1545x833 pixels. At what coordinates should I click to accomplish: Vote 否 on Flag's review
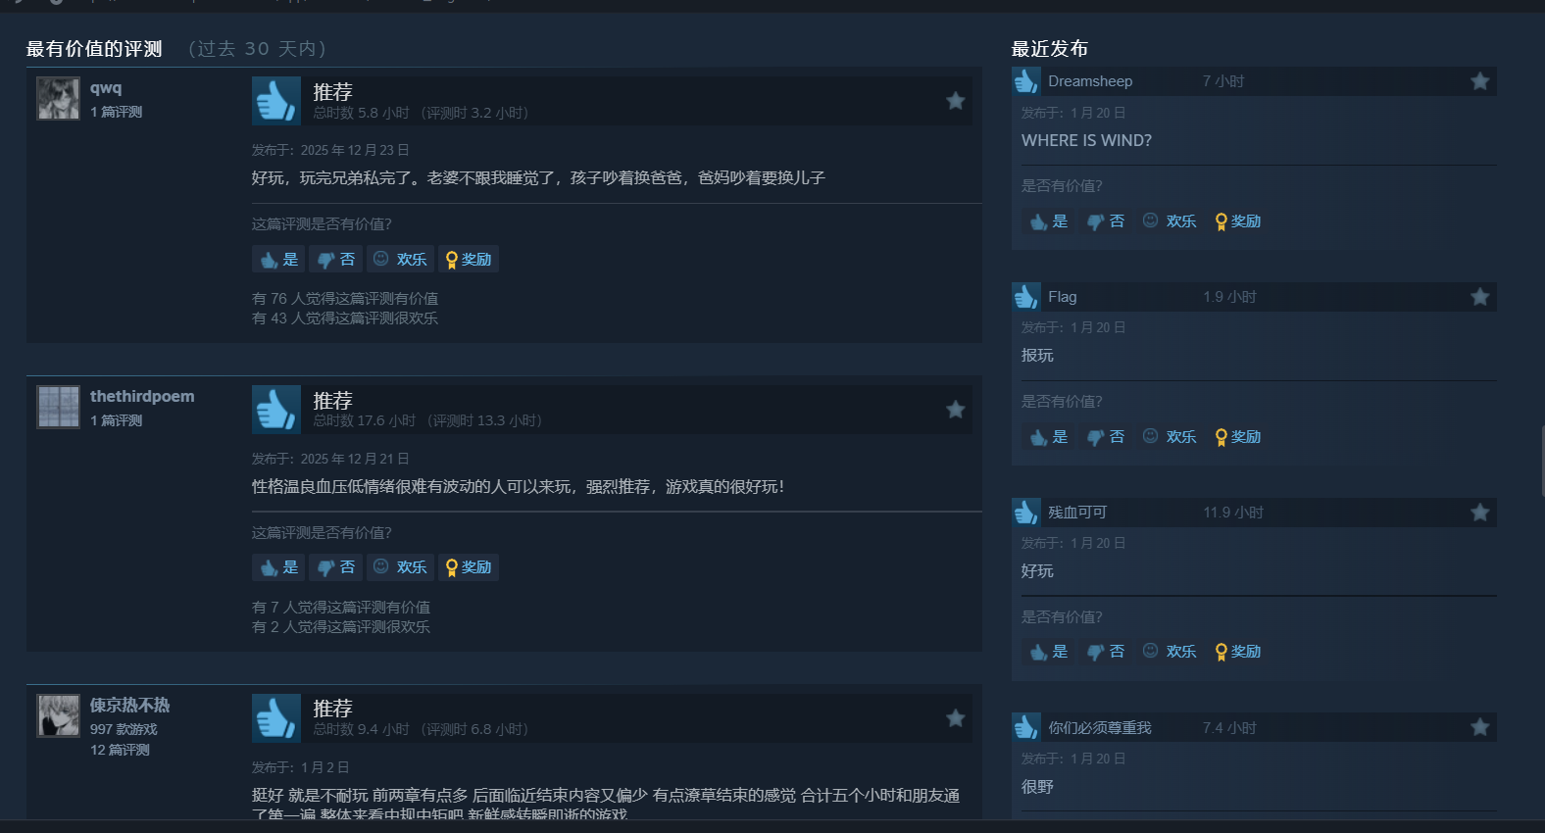tap(1106, 437)
